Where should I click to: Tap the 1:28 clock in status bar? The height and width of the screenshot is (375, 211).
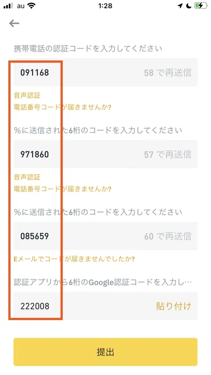click(105, 6)
